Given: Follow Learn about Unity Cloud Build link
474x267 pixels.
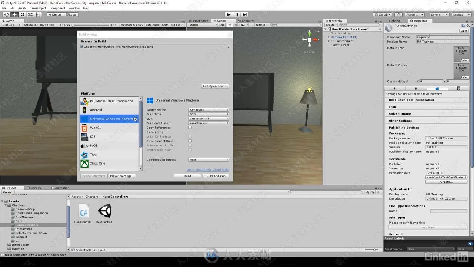Looking at the screenshot, I should pos(208,169).
